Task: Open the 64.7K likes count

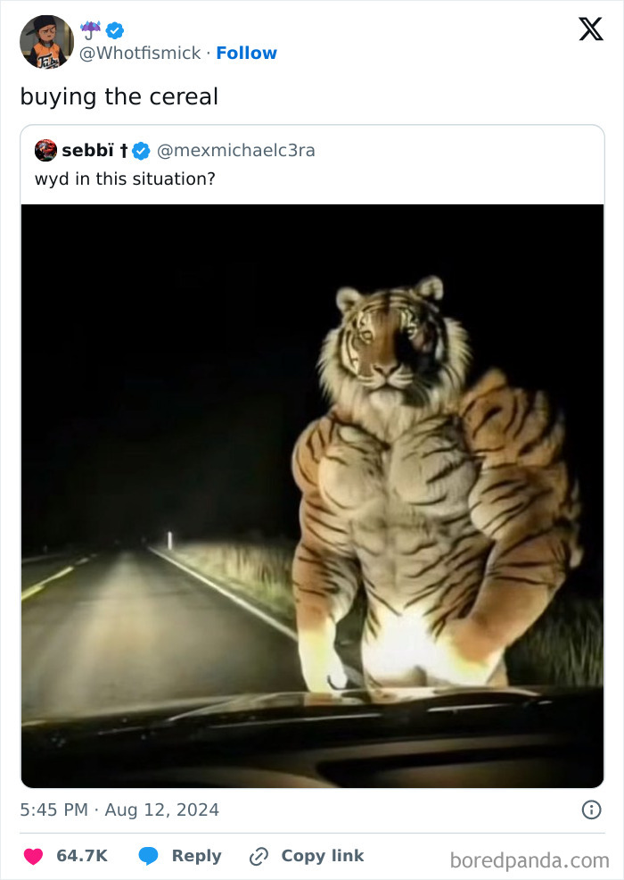Action: [81, 856]
